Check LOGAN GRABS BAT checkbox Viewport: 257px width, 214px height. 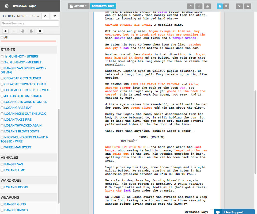tap(2, 108)
